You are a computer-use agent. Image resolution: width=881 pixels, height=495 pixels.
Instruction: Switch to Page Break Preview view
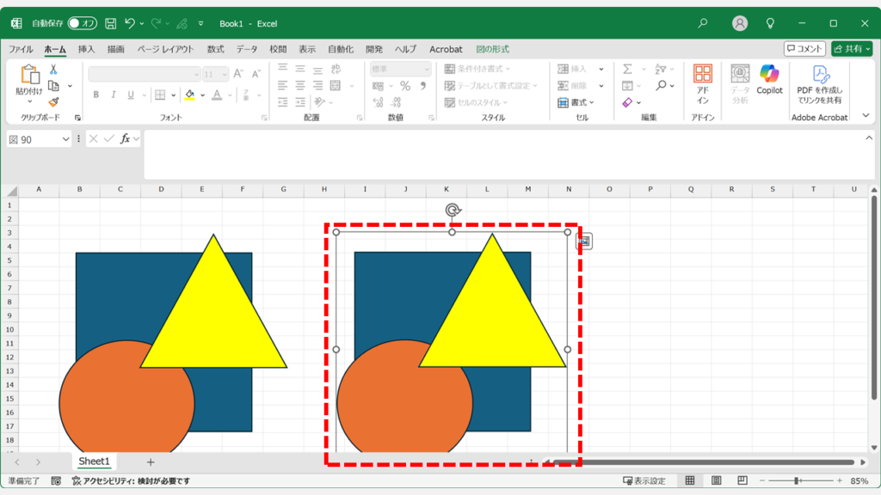(x=742, y=481)
